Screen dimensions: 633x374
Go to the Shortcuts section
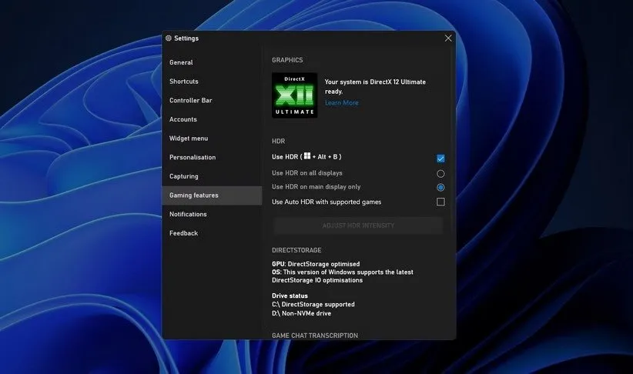[184, 82]
